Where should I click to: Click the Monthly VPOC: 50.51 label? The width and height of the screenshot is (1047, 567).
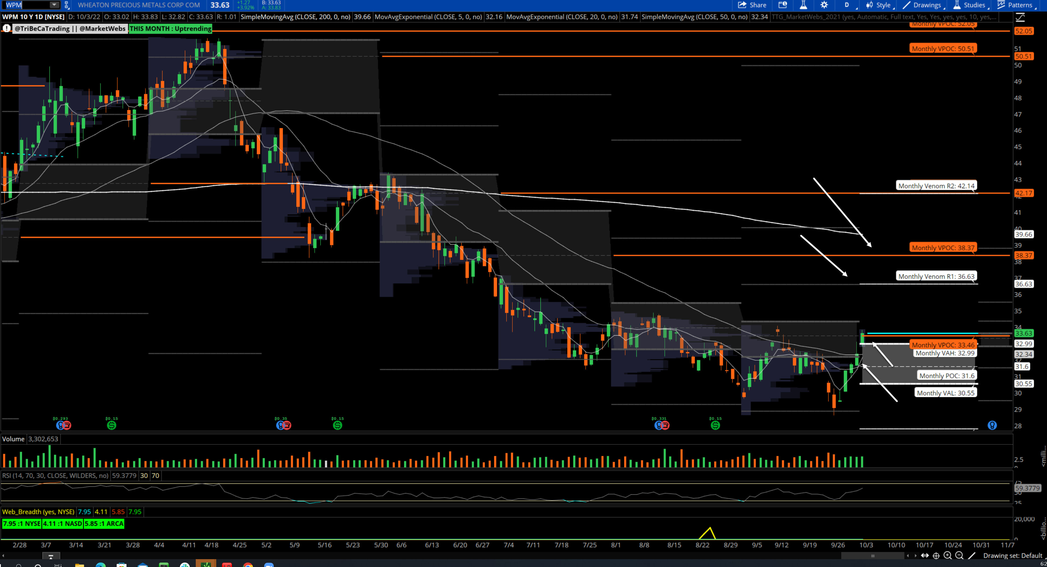pyautogui.click(x=943, y=48)
